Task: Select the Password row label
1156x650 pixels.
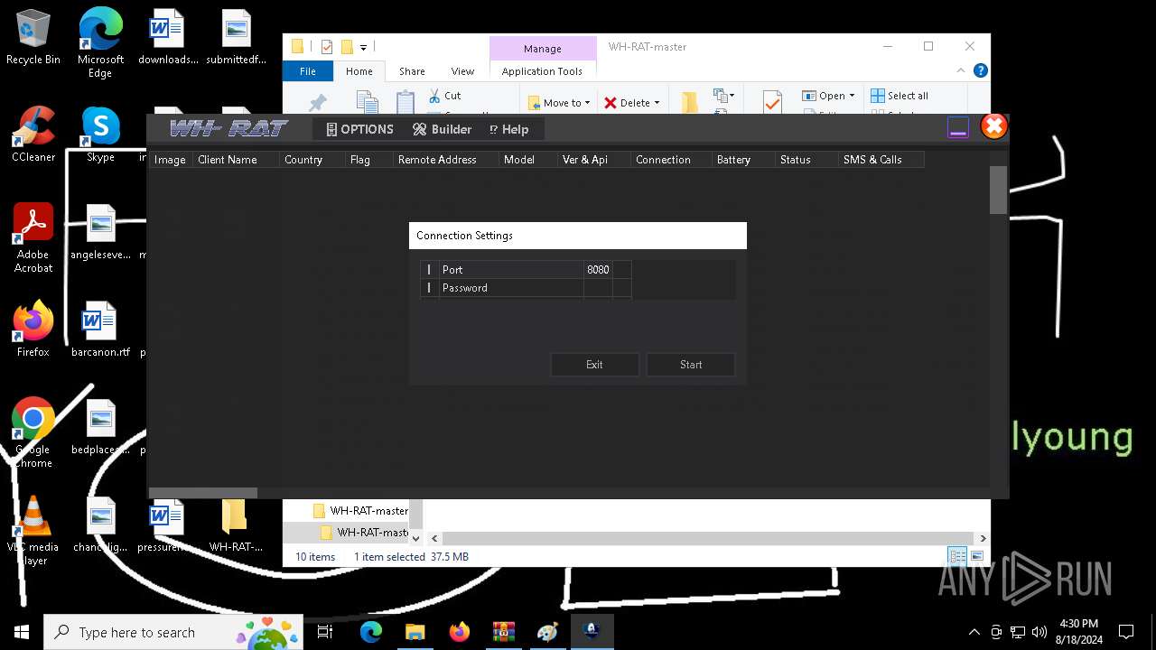Action: click(x=511, y=288)
